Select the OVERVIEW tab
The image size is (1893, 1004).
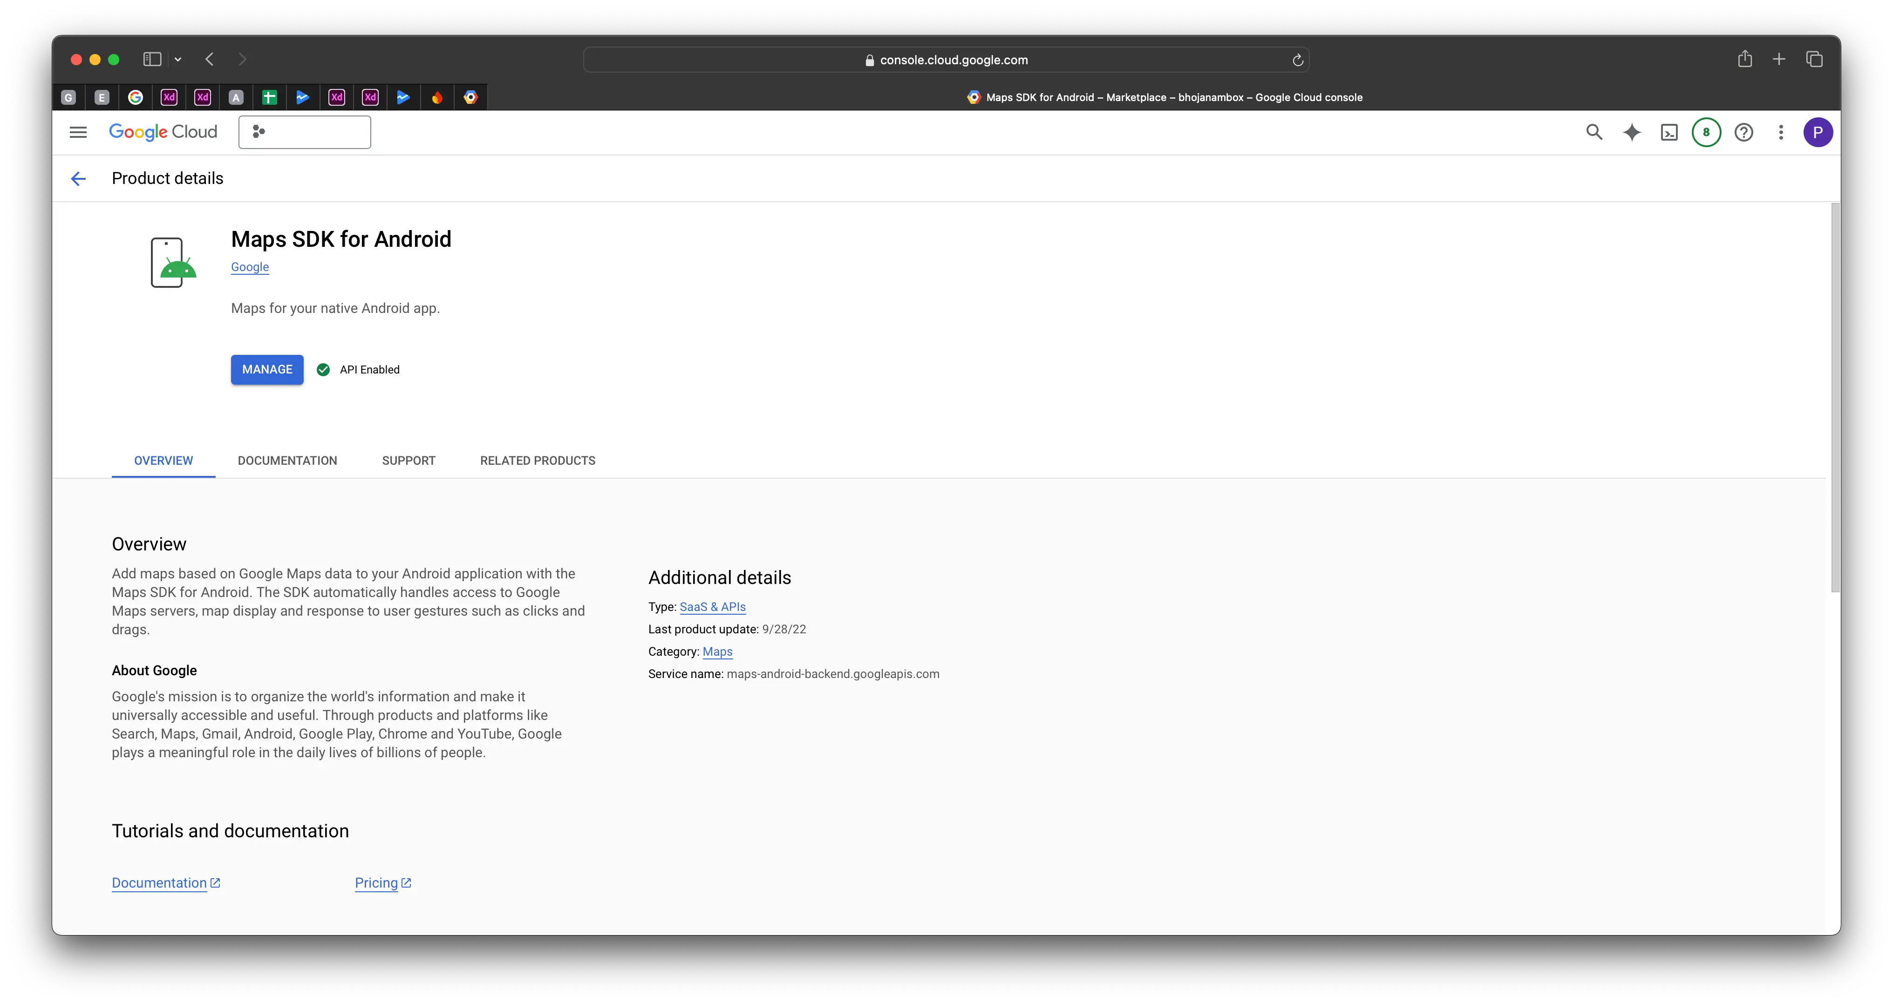click(x=163, y=461)
